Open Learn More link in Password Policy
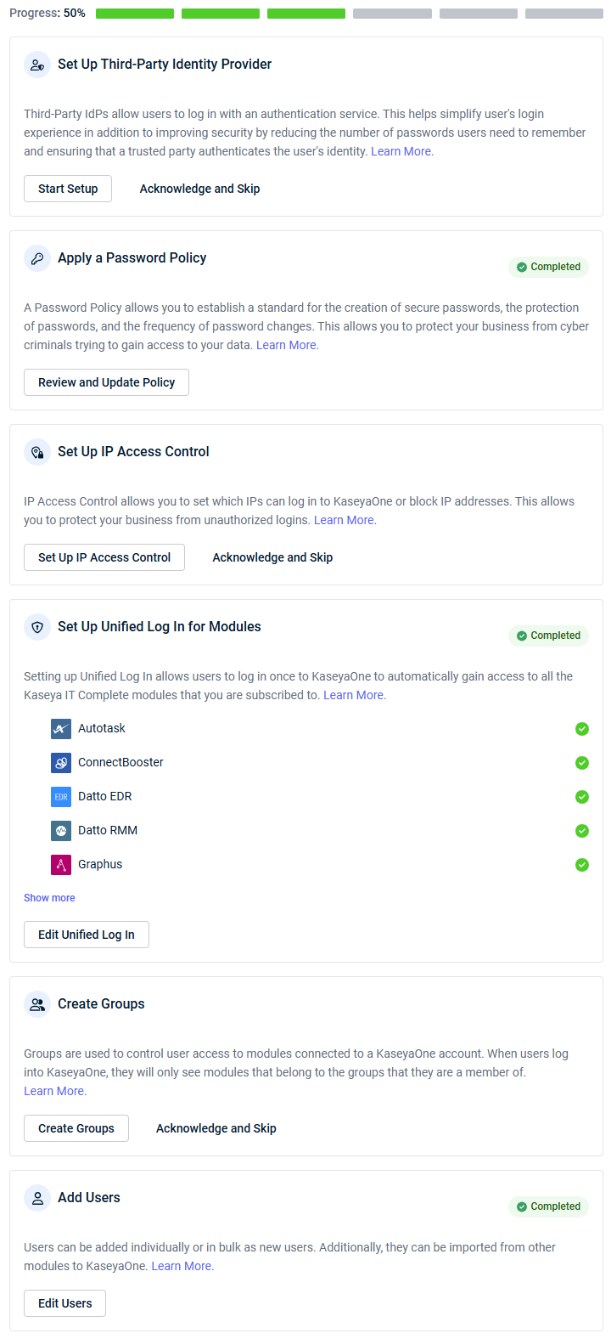 (288, 345)
